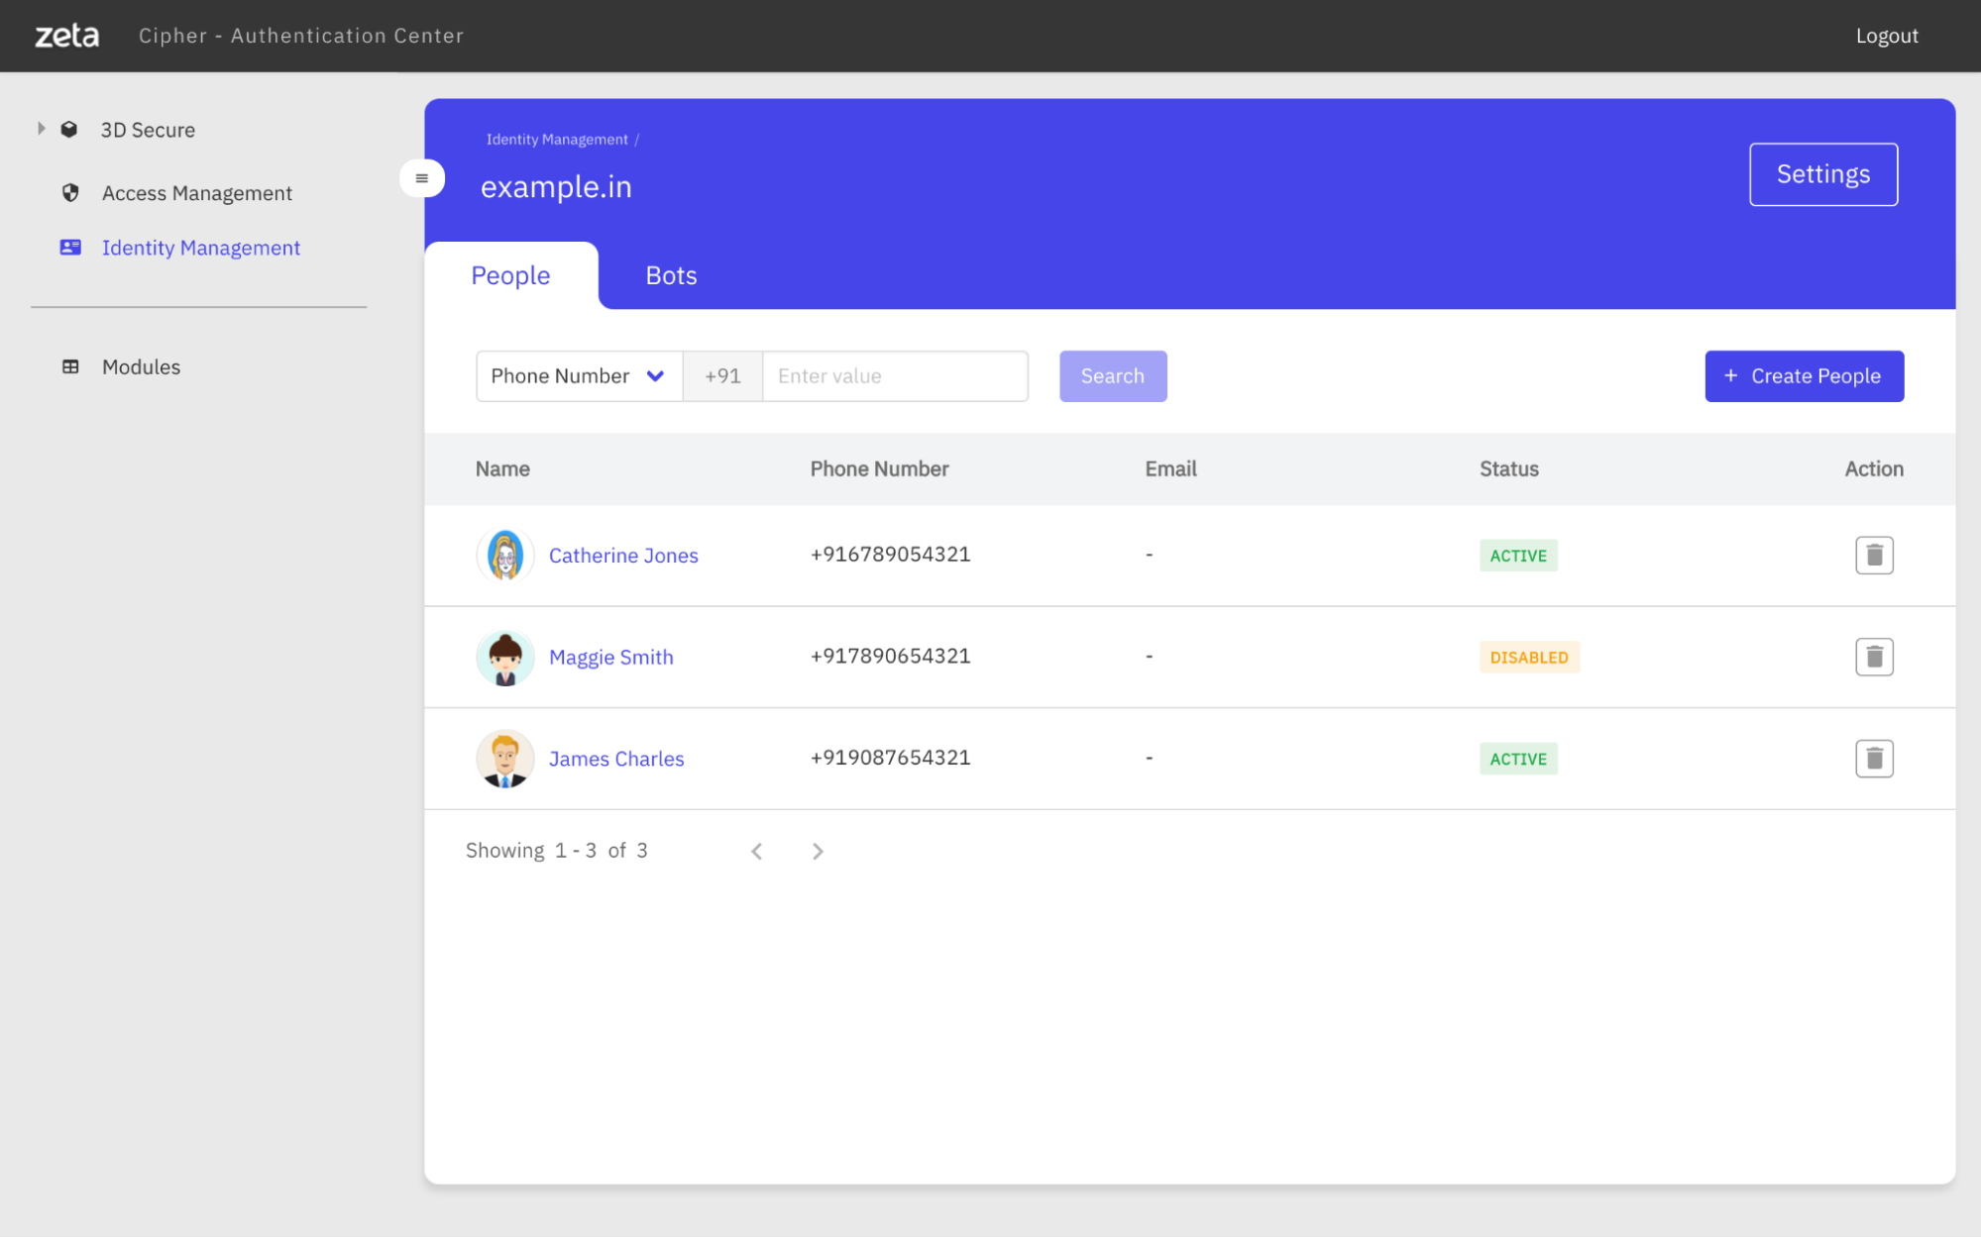1981x1238 pixels.
Task: Open the Settings panel
Action: click(1822, 174)
